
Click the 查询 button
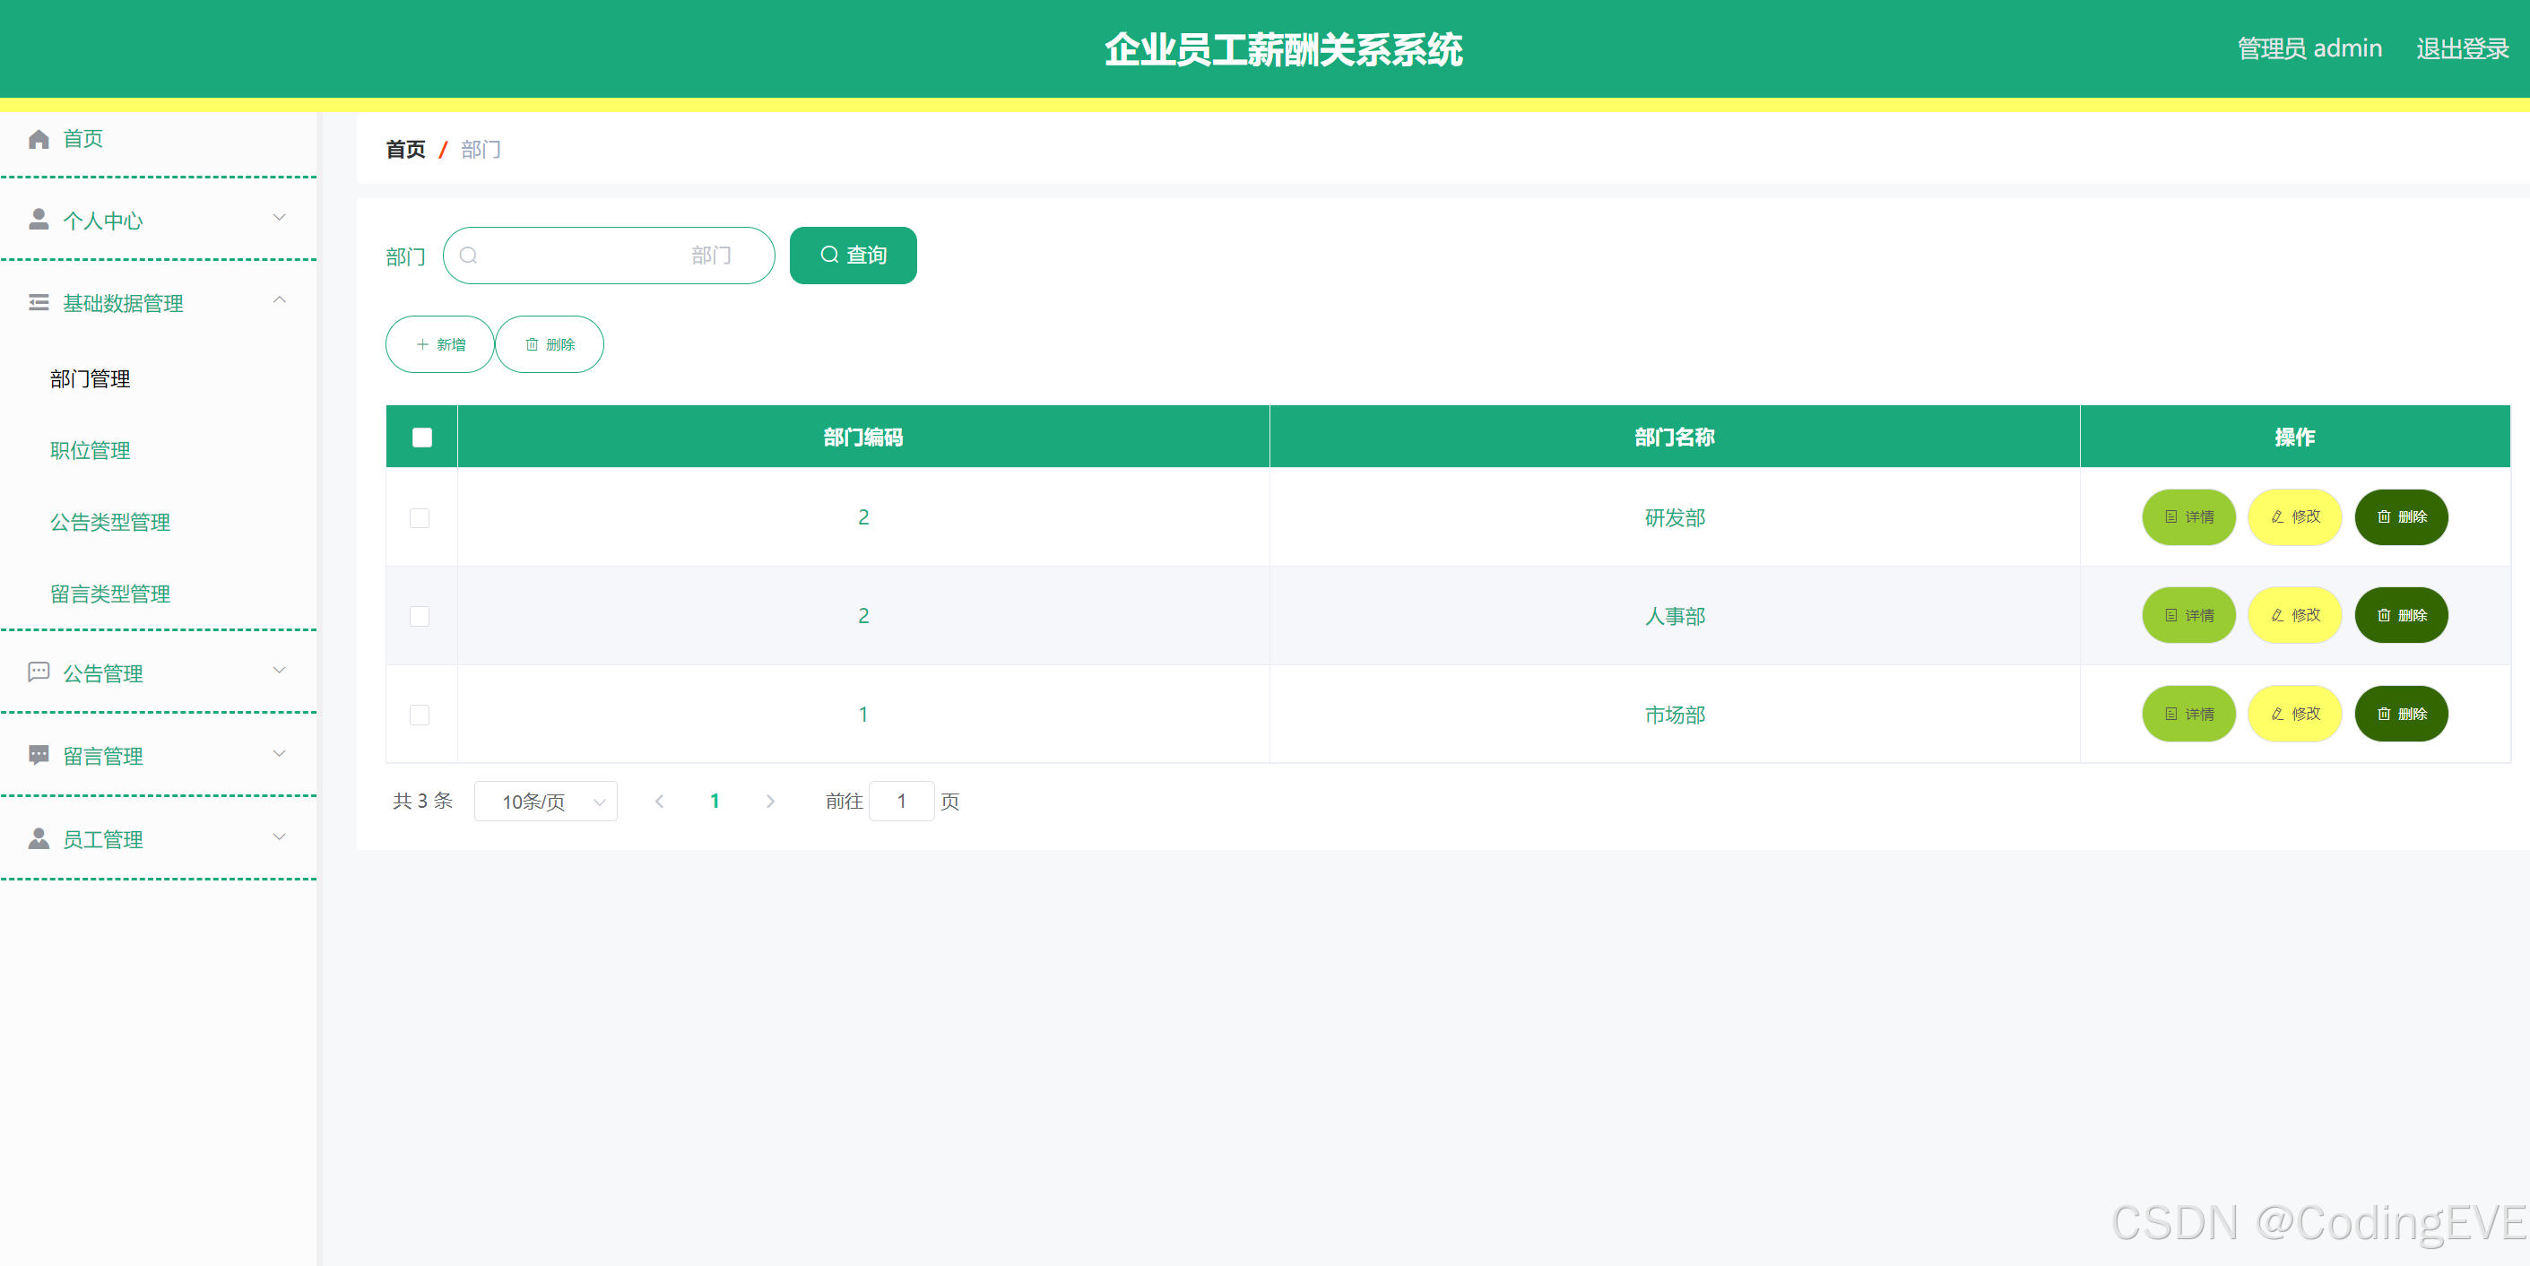coord(854,256)
